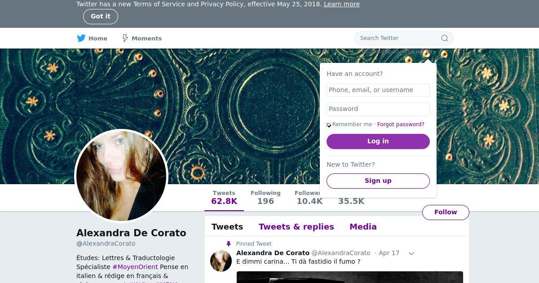Open Moments via the lightning bolt icon
This screenshot has width=539, height=283.
point(125,38)
